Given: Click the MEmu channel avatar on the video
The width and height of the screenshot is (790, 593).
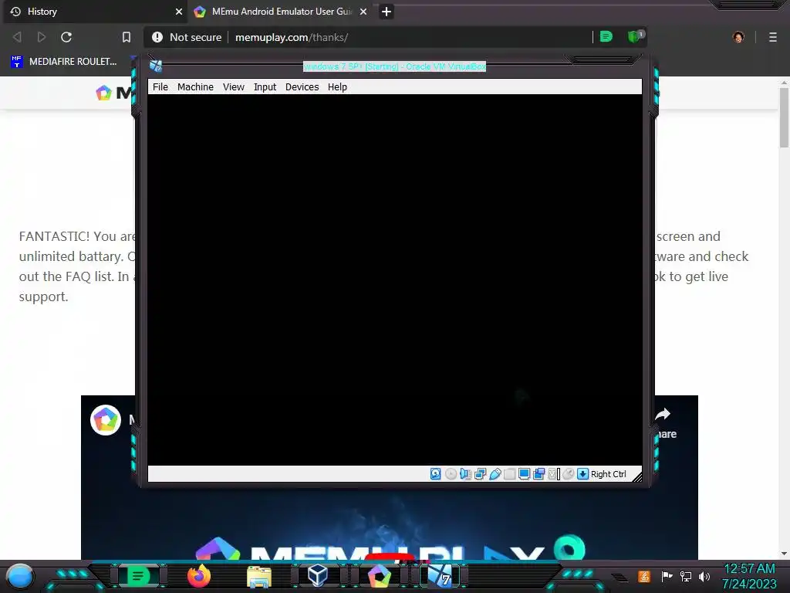Looking at the screenshot, I should tap(106, 419).
